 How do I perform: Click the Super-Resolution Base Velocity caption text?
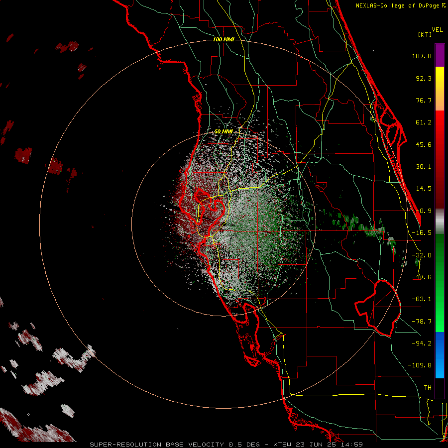pyautogui.click(x=226, y=445)
